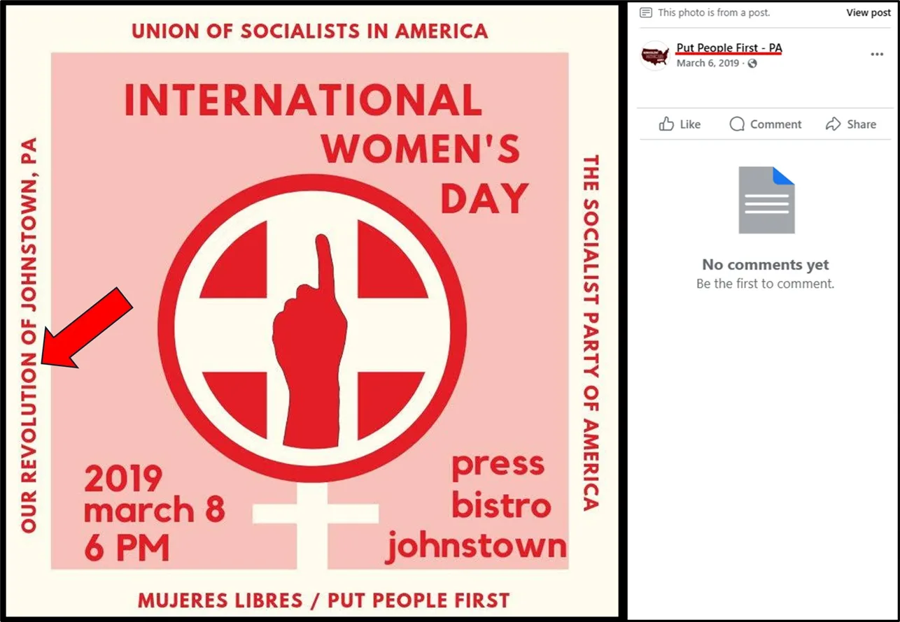
Task: Open the View post link
Action: pyautogui.click(x=868, y=13)
